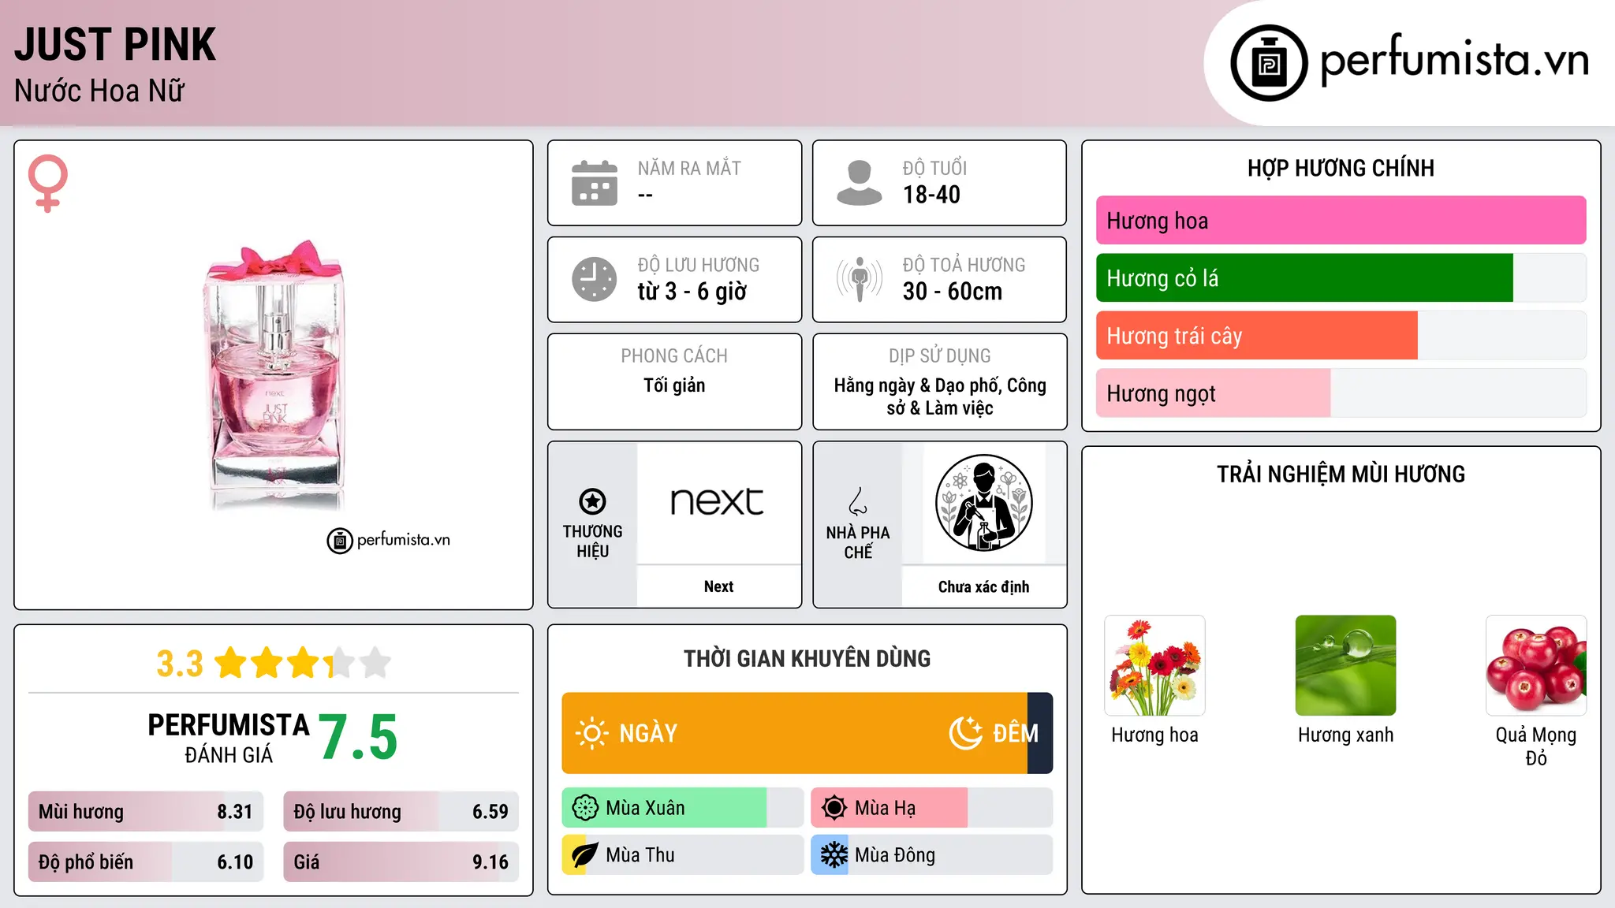Click the Quả Mọng Đỏ berries thumbnail
Screen dimensions: 1615x908
point(1536,665)
